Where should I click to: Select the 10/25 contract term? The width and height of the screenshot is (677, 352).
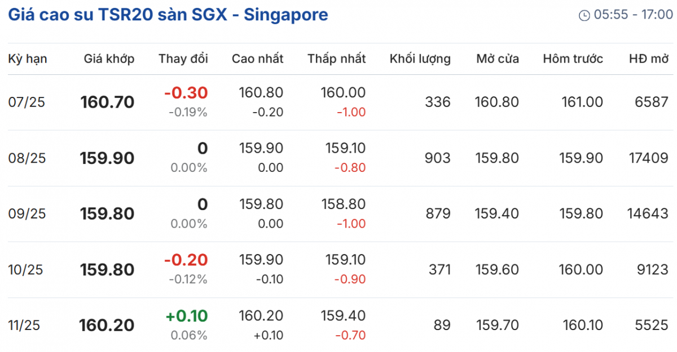tap(27, 270)
